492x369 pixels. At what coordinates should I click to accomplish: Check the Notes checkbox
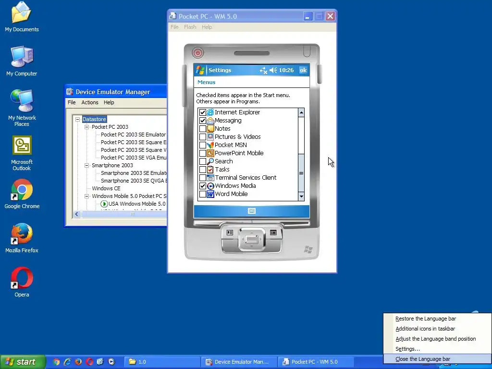pos(203,129)
